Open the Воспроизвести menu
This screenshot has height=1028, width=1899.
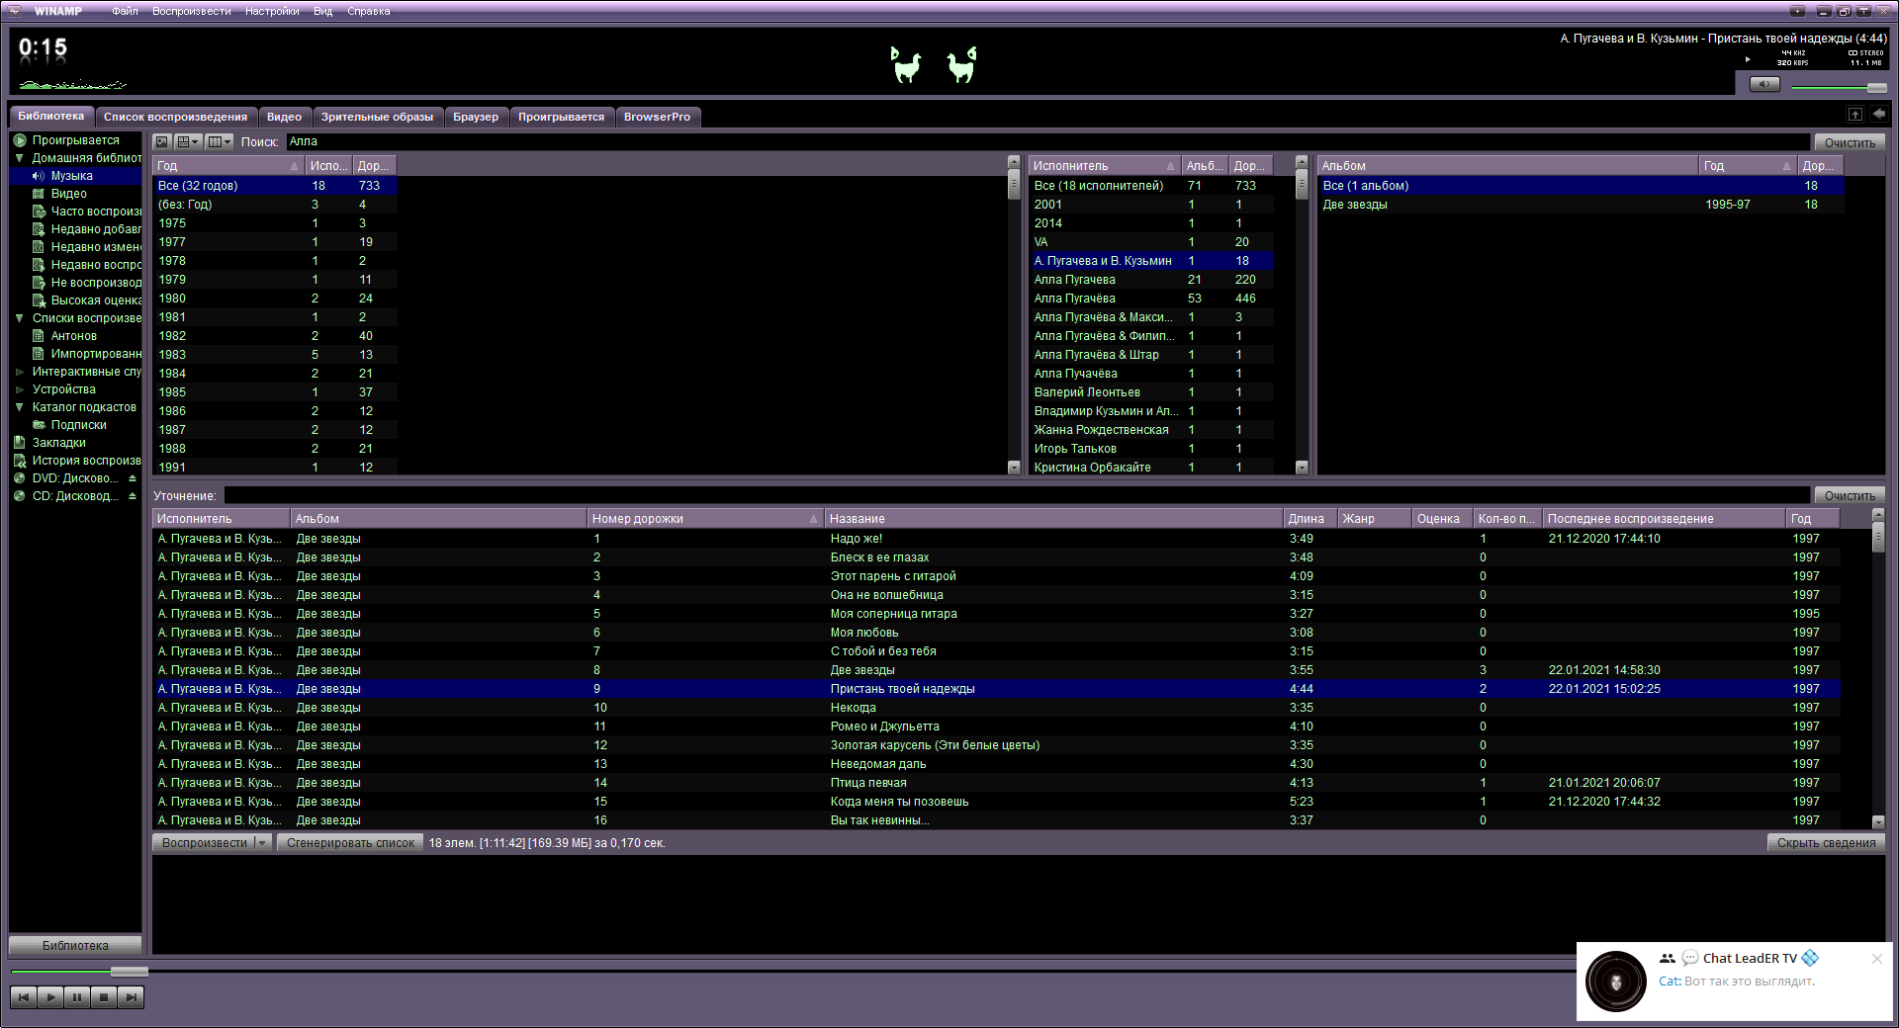click(x=192, y=12)
